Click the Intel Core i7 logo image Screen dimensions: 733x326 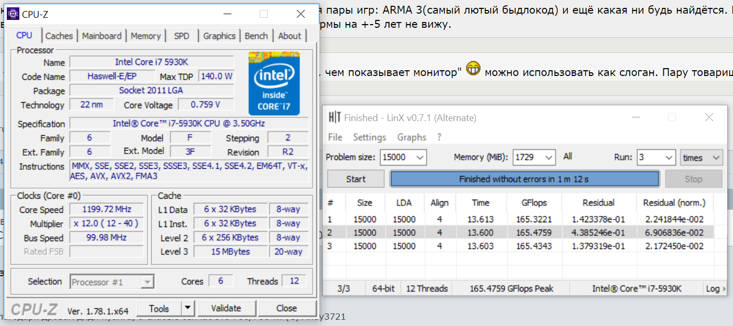(x=274, y=83)
